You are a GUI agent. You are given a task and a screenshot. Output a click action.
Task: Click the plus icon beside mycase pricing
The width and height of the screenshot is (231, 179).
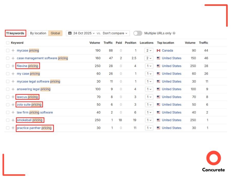click(x=12, y=50)
